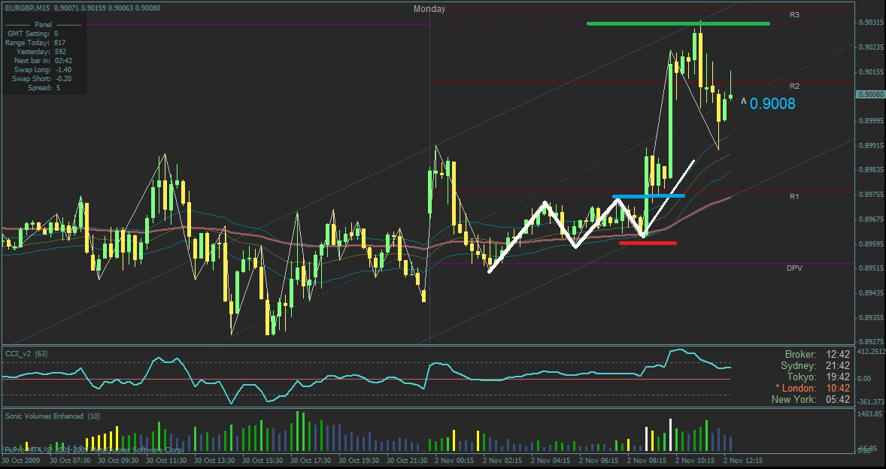Click the 0.89675 price axis value
This screenshot has width=886, height=469.
click(871, 219)
